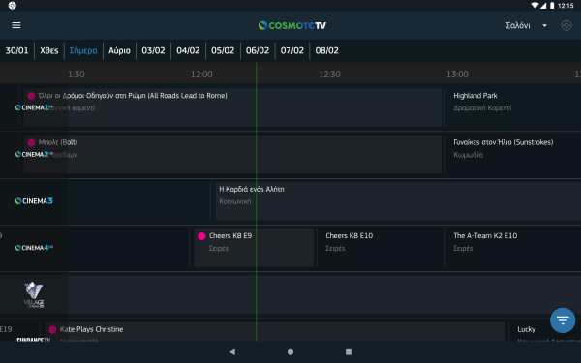Open the hamburger navigation menu
The height and width of the screenshot is (363, 581).
16,25
